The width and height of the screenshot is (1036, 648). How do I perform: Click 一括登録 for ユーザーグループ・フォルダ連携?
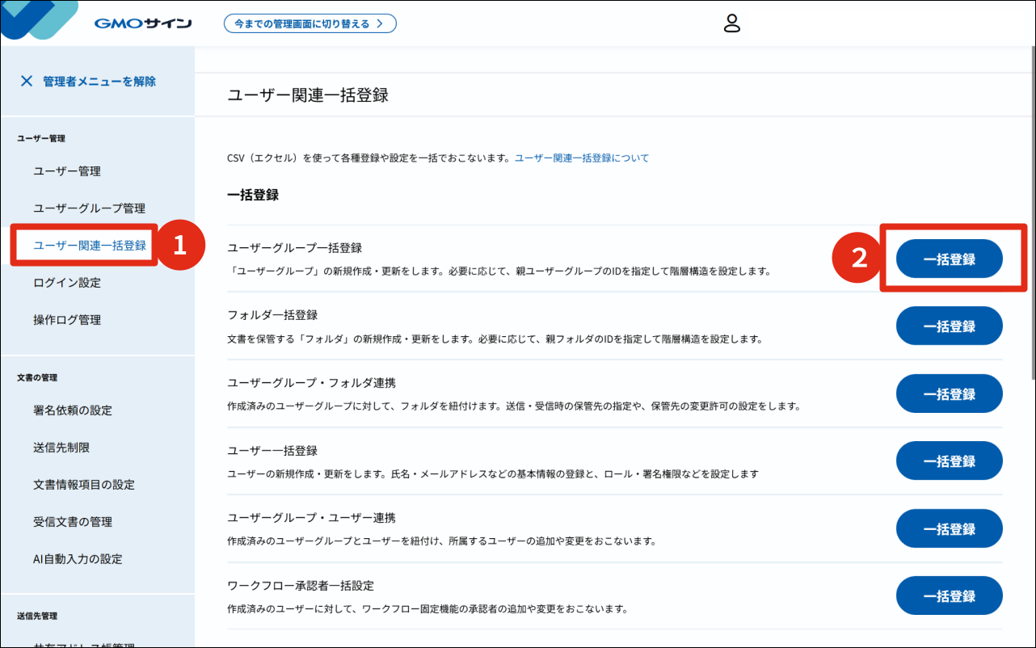click(949, 393)
